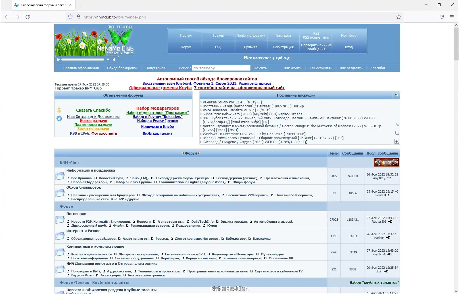This screenshot has width=459, height=294.
Task: Refresh the Последние дискуссии panel
Action: coord(397,95)
